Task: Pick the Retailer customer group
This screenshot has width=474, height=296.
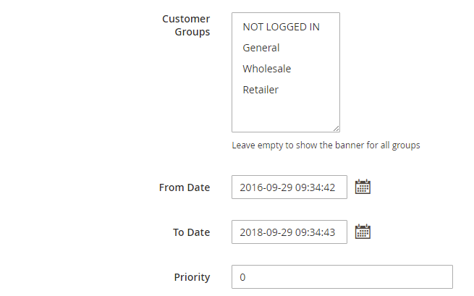Action: point(261,90)
